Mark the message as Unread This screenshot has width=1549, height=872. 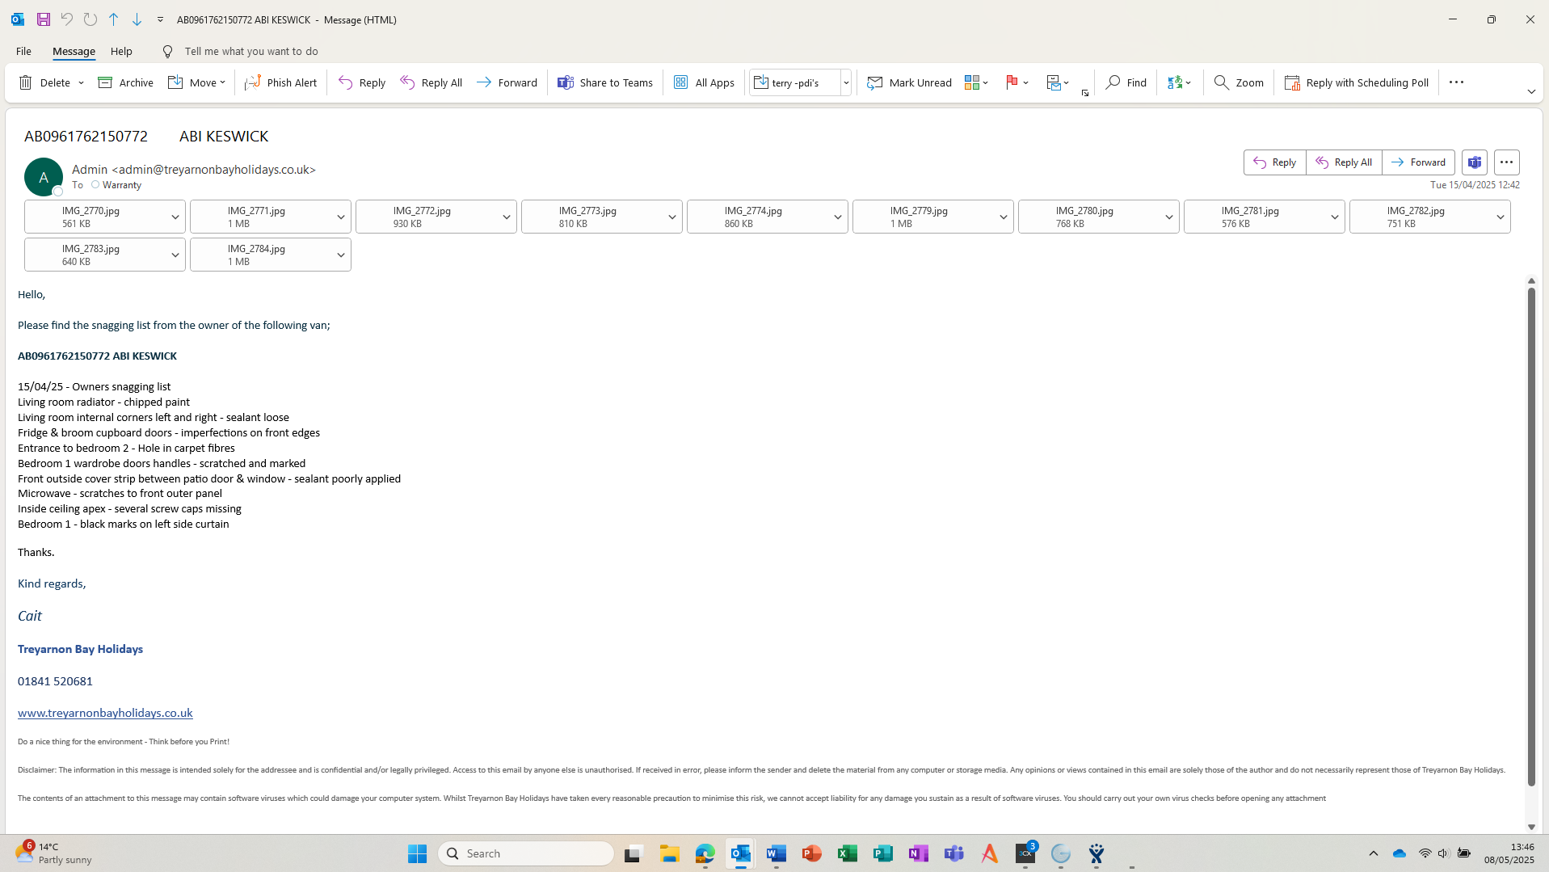909,82
